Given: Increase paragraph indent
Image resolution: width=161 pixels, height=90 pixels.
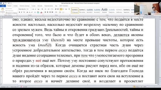Looking at the screenshot, I should 58,9.
